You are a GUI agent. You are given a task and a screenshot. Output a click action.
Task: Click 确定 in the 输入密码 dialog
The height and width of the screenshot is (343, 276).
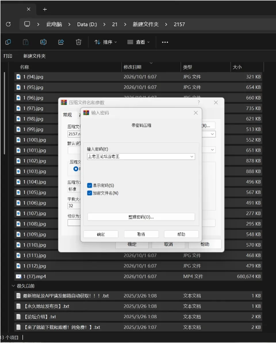coord(101,234)
